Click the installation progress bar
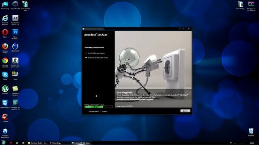 pos(98,107)
